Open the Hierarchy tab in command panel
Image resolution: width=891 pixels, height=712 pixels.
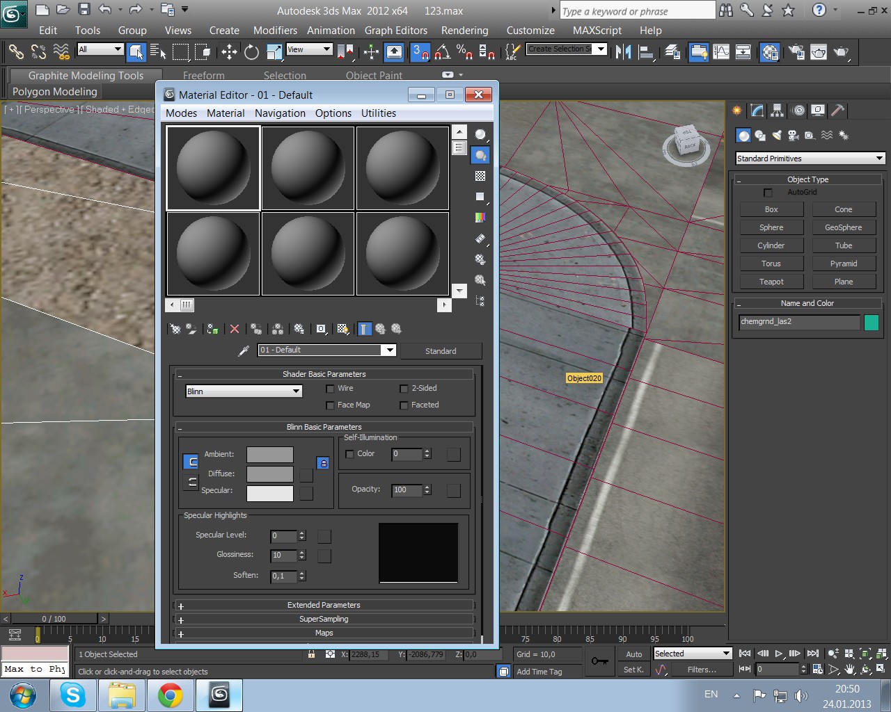point(778,111)
